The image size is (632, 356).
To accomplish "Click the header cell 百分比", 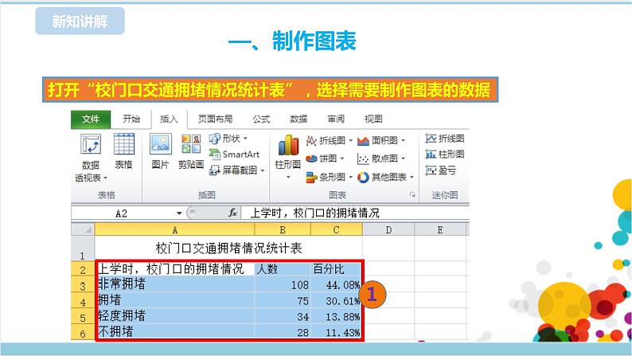I will point(336,269).
